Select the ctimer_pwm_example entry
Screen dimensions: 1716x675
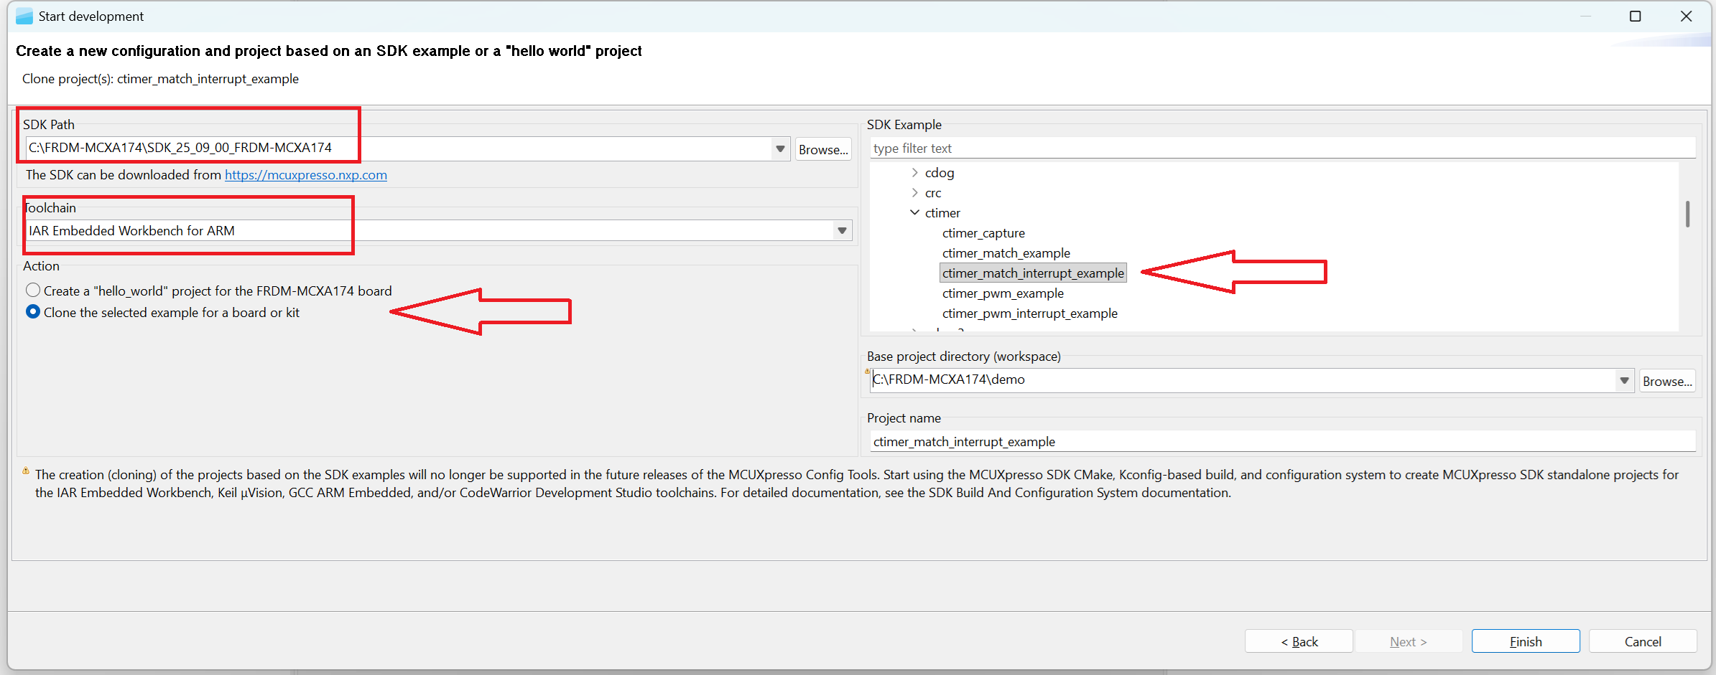tap(1003, 293)
